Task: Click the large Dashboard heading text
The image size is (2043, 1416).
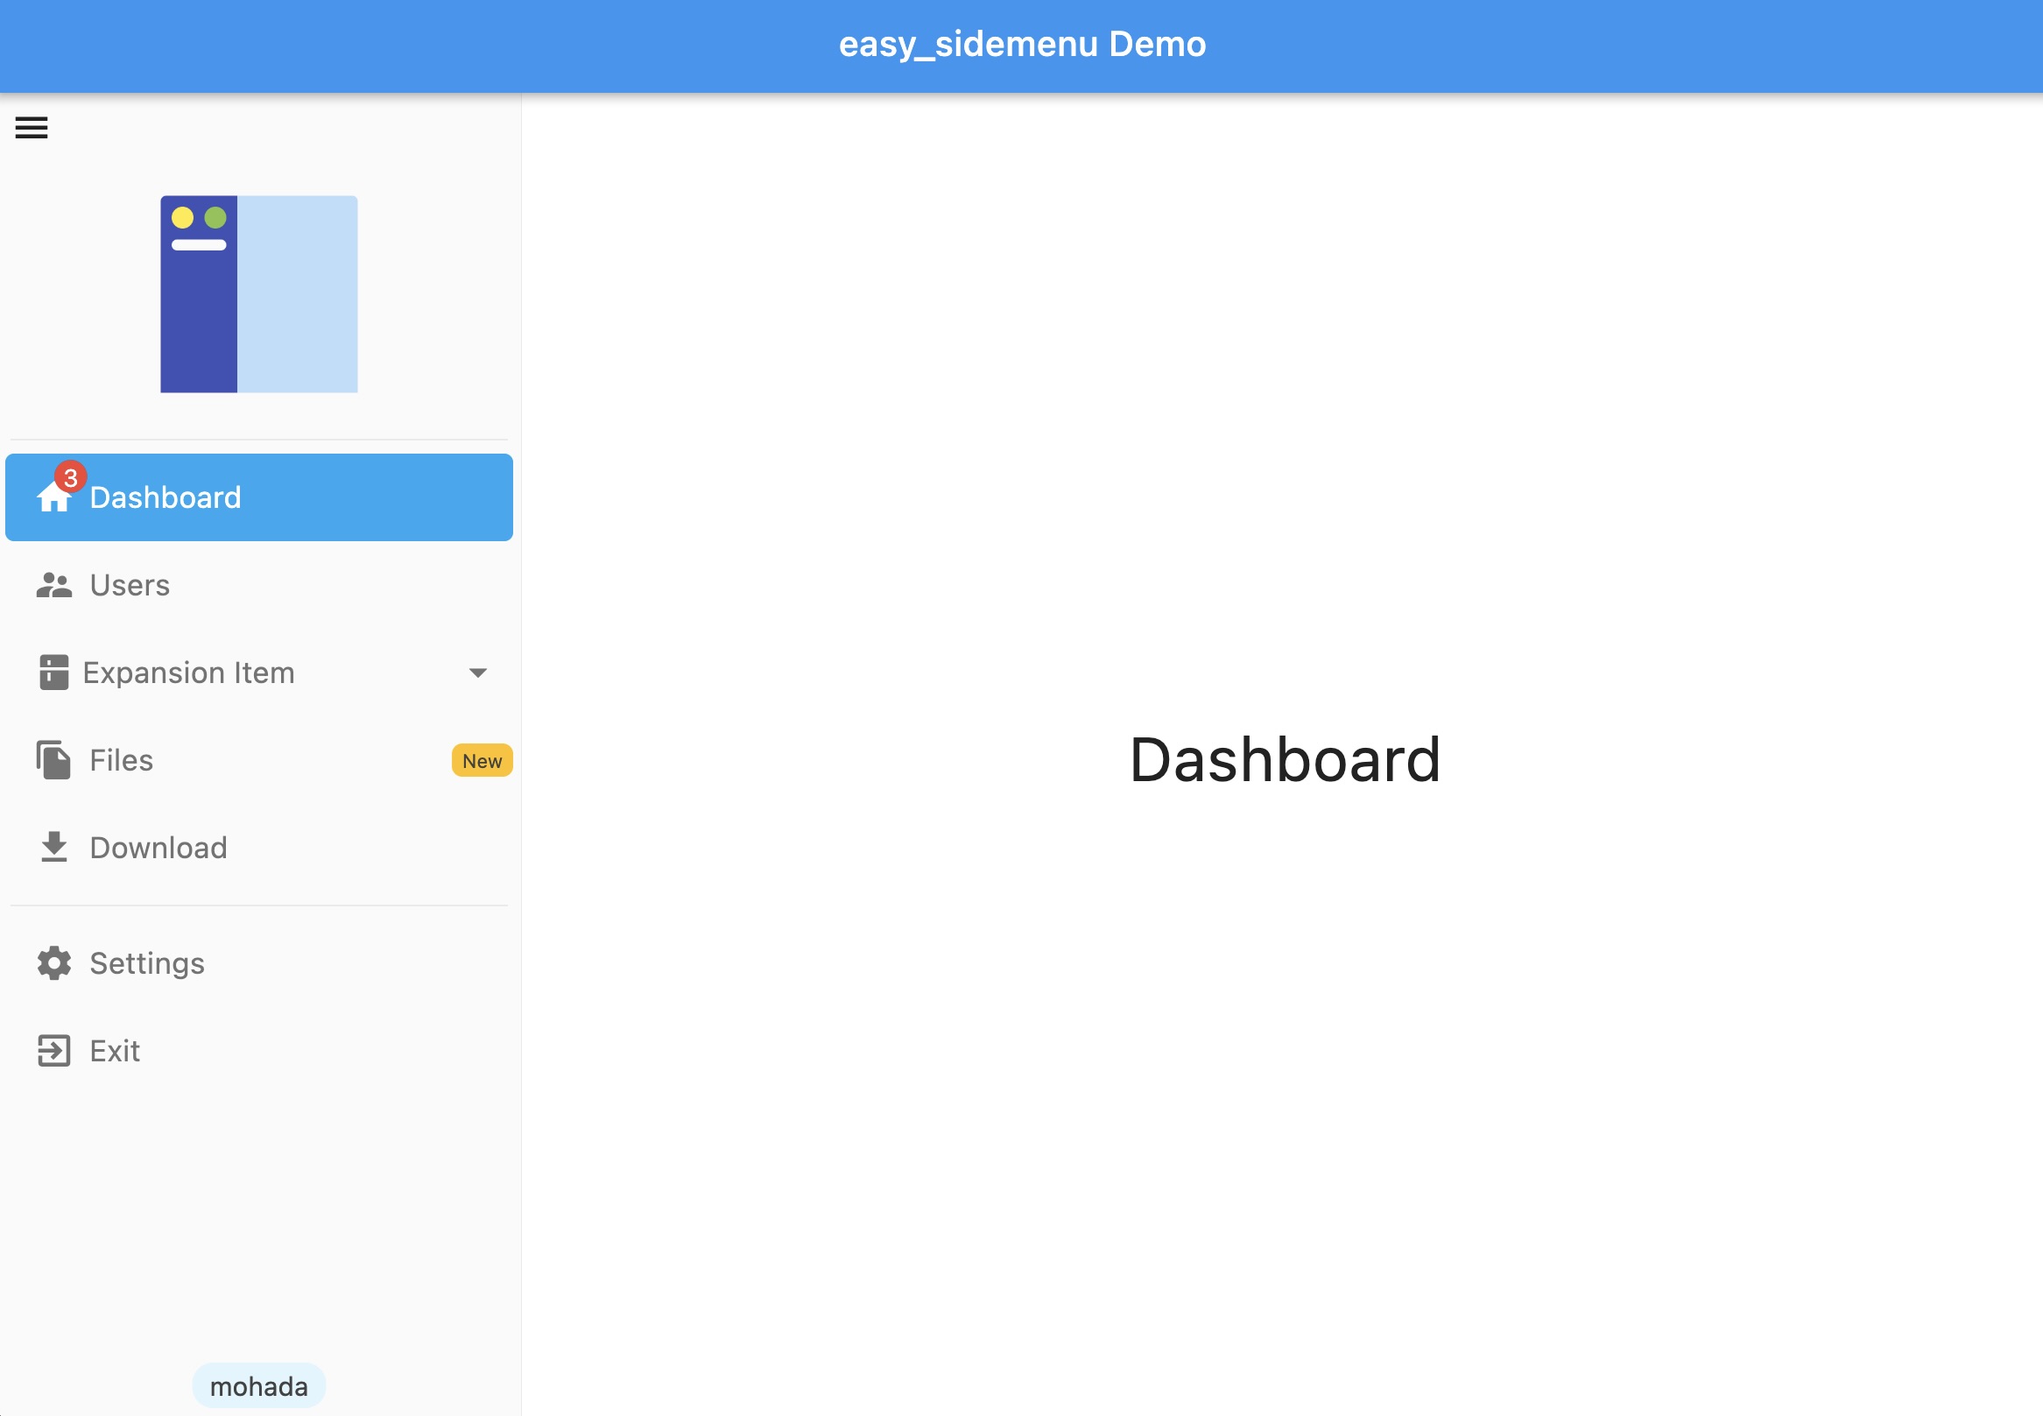Action: (1284, 759)
